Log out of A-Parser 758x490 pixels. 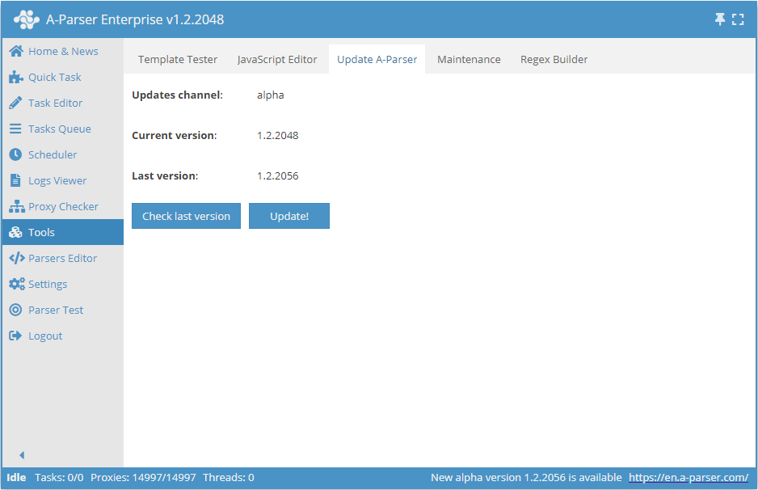[44, 336]
